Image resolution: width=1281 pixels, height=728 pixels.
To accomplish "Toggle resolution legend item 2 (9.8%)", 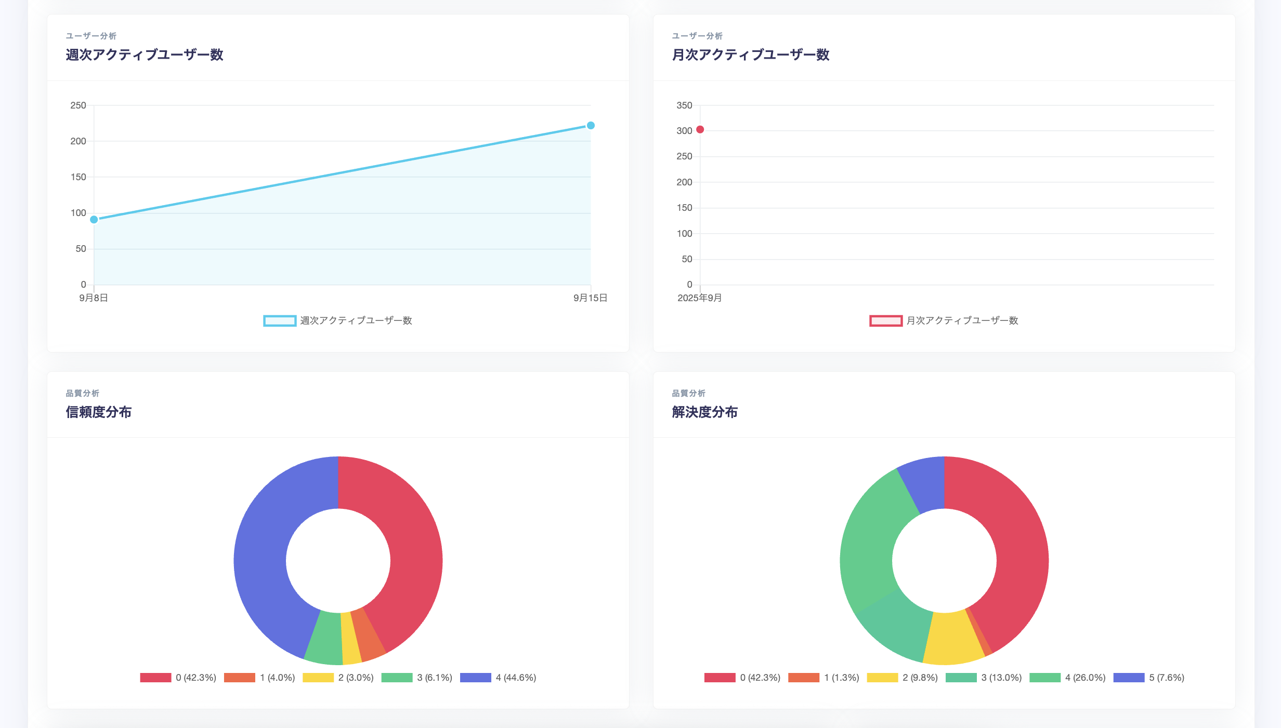I will (x=882, y=678).
